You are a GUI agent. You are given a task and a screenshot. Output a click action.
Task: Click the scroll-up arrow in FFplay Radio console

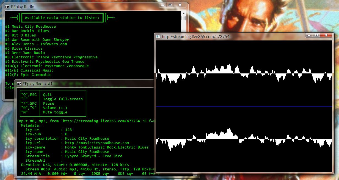pos(183,13)
